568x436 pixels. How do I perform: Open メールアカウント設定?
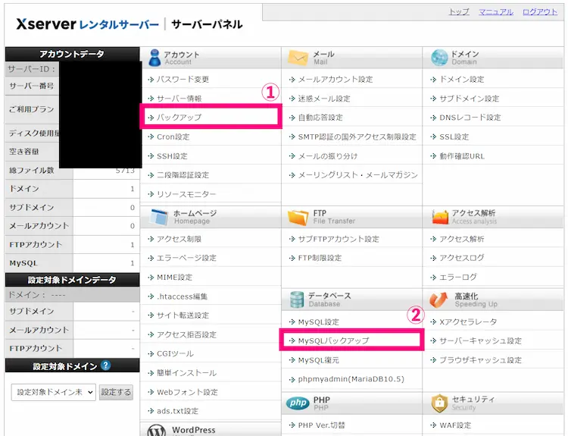(x=335, y=79)
